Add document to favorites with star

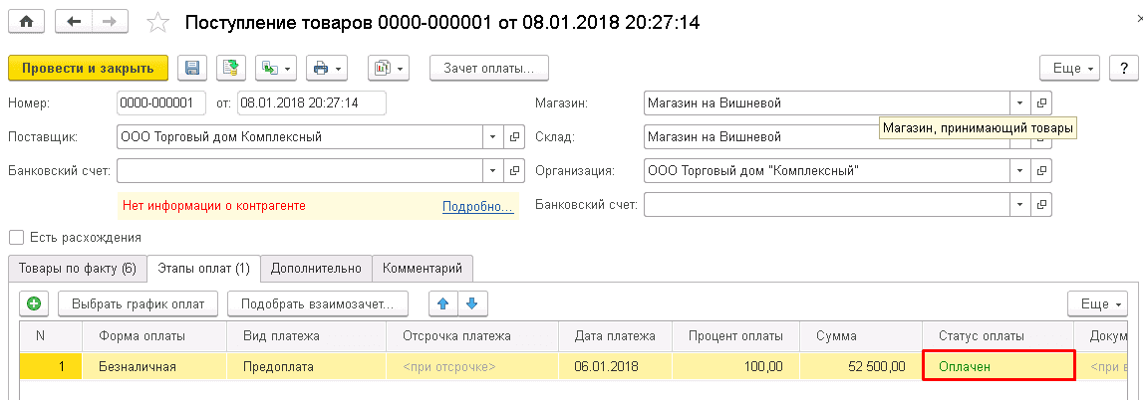156,22
